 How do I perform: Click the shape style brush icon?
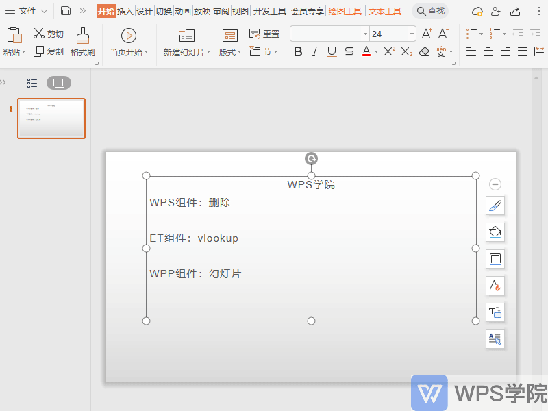pyautogui.click(x=495, y=206)
